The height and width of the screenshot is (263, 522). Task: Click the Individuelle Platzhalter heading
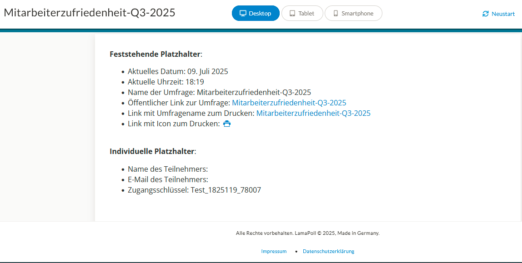pos(152,151)
